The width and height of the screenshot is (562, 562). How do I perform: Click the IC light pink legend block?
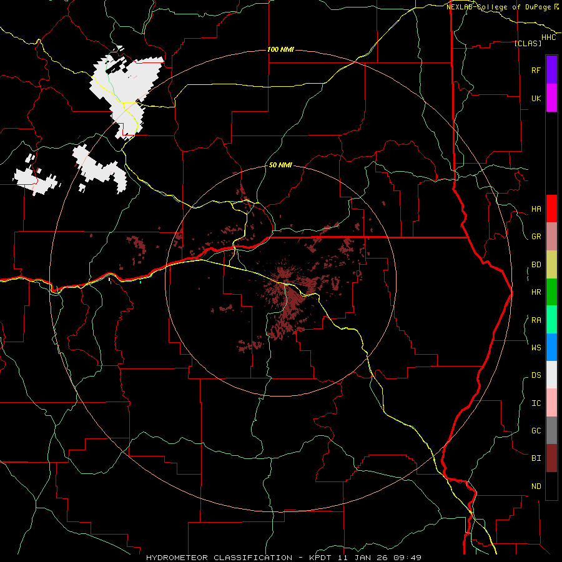[551, 403]
